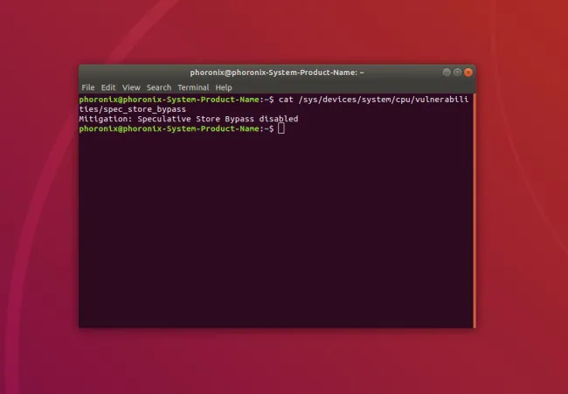Click the terminal window title bar text
Screen dimensions: 568x394
click(x=277, y=73)
